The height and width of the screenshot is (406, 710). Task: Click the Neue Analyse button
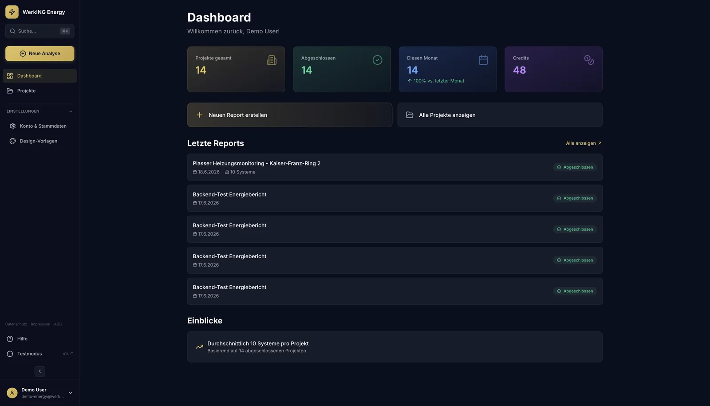[40, 54]
